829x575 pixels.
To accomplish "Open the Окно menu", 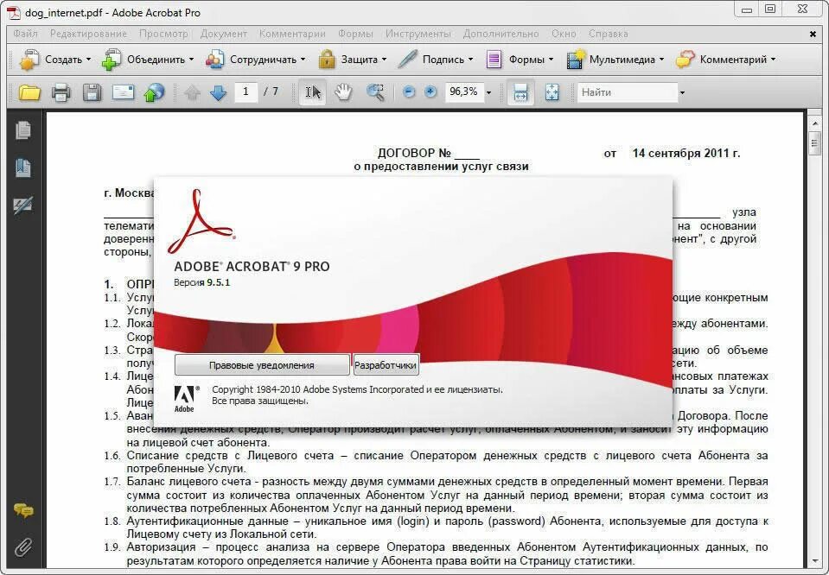I will (x=564, y=34).
